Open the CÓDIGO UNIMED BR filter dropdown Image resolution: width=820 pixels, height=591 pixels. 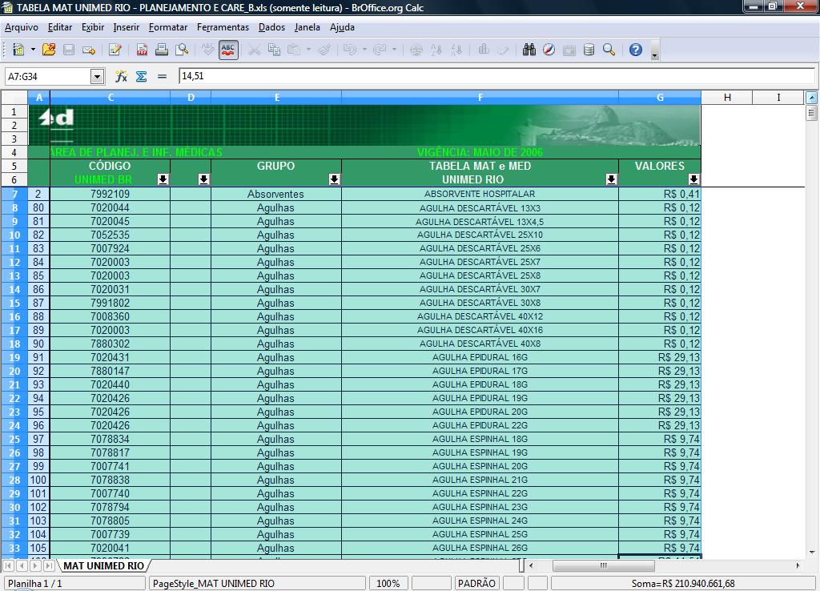coord(163,179)
